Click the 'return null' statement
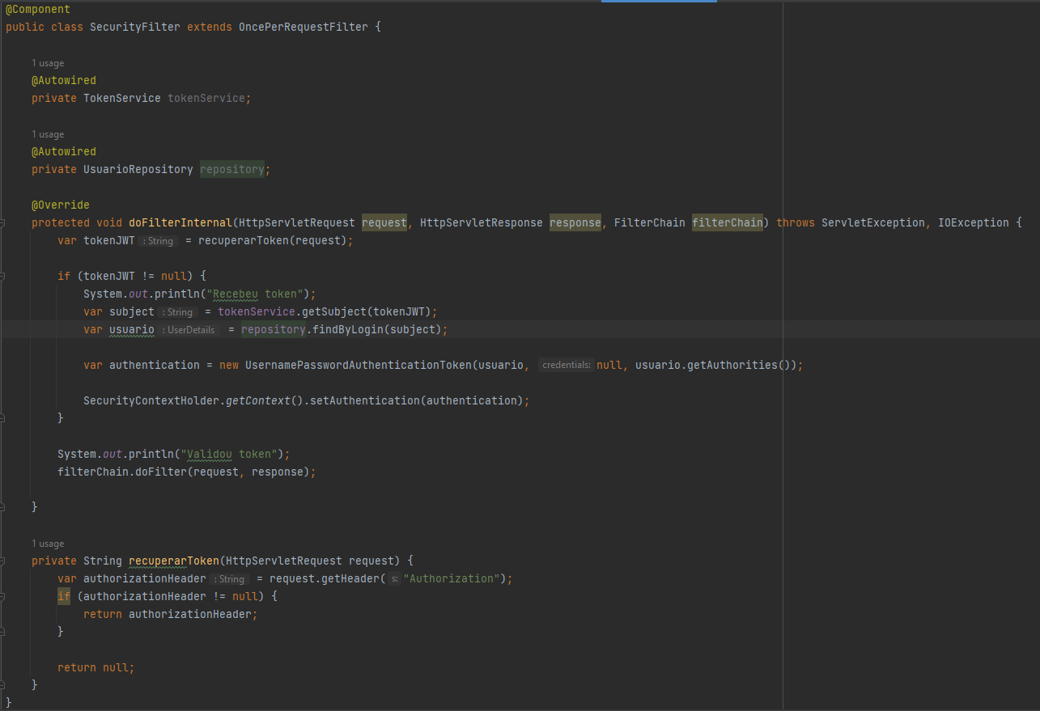This screenshot has width=1040, height=711. [x=96, y=667]
